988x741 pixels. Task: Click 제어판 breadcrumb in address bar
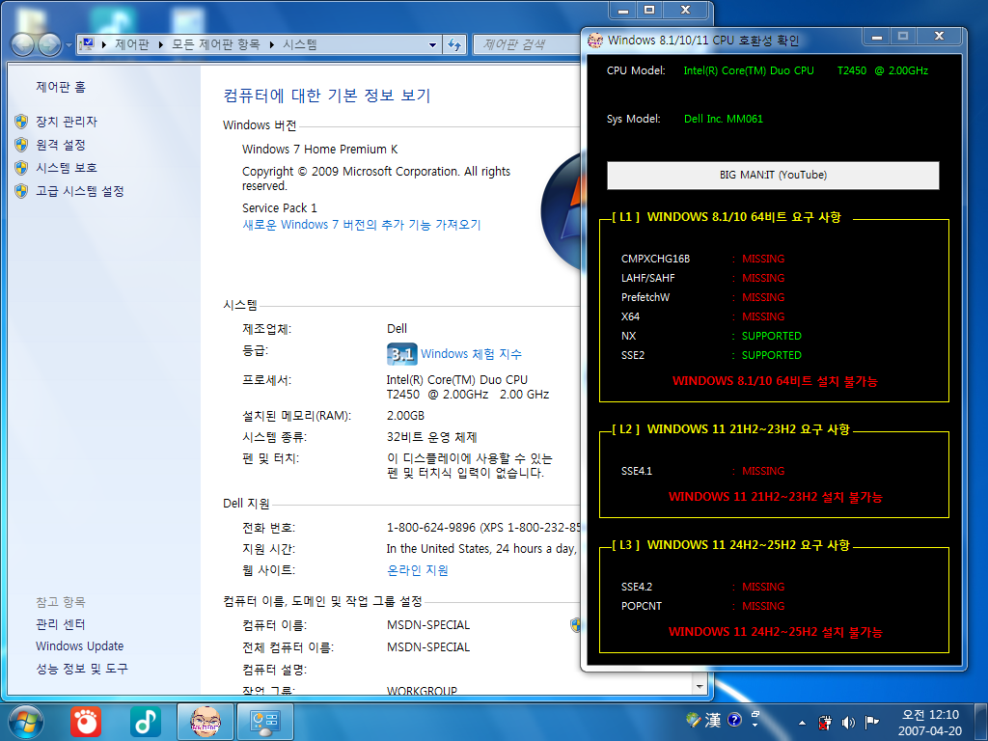[131, 44]
